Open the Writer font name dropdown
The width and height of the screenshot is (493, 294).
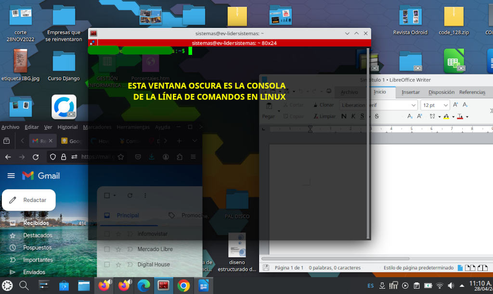[414, 105]
